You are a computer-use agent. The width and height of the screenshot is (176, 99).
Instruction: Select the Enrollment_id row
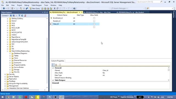[75, 18]
